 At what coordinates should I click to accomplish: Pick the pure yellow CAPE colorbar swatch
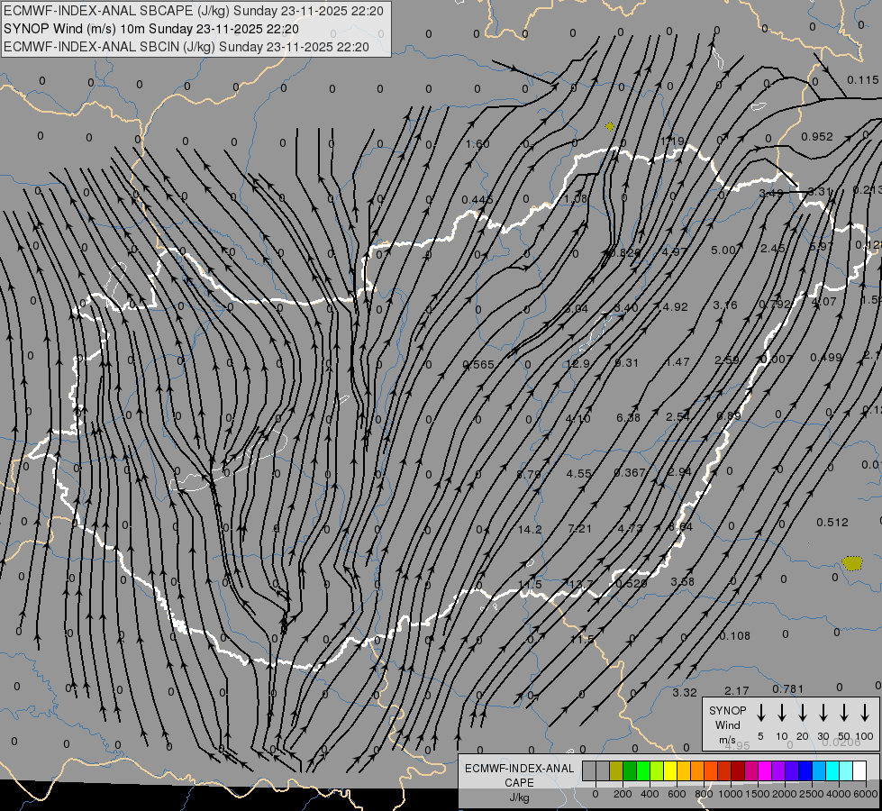point(670,771)
